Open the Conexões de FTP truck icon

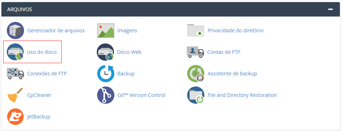pyautogui.click(x=15, y=74)
